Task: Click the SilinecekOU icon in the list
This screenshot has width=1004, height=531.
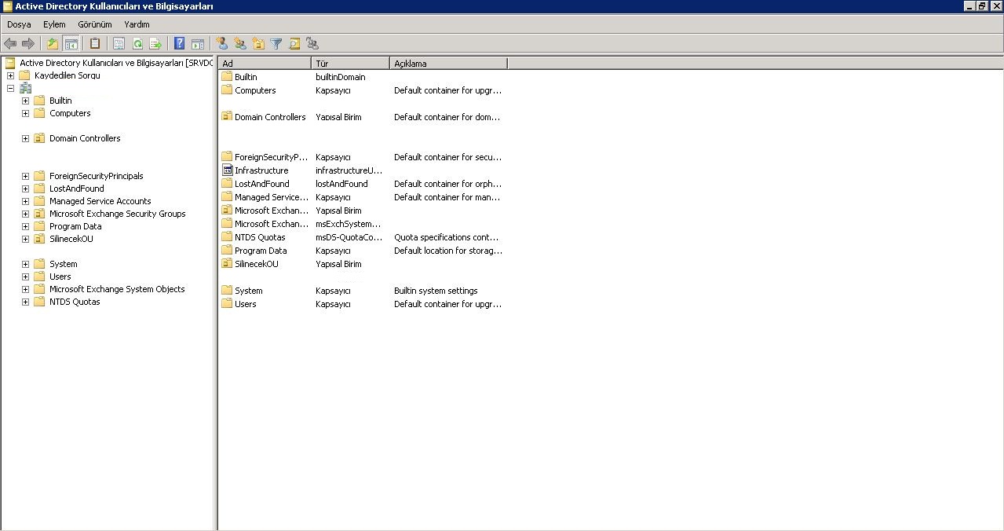Action: pyautogui.click(x=228, y=264)
